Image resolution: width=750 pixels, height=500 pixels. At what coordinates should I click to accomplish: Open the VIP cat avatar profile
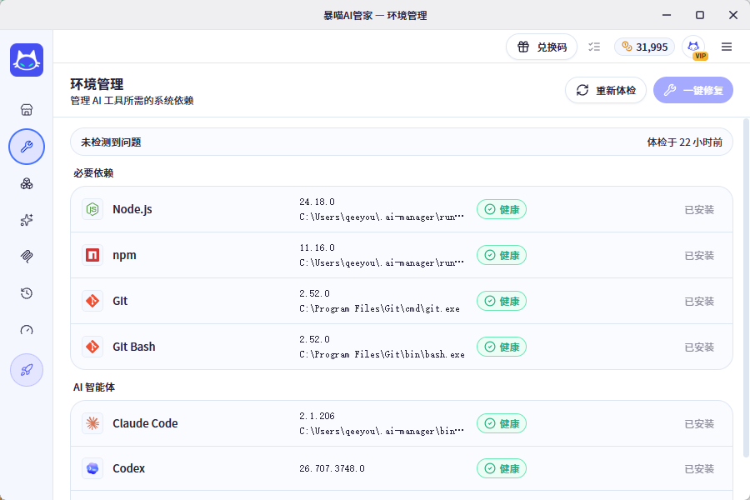pyautogui.click(x=694, y=47)
